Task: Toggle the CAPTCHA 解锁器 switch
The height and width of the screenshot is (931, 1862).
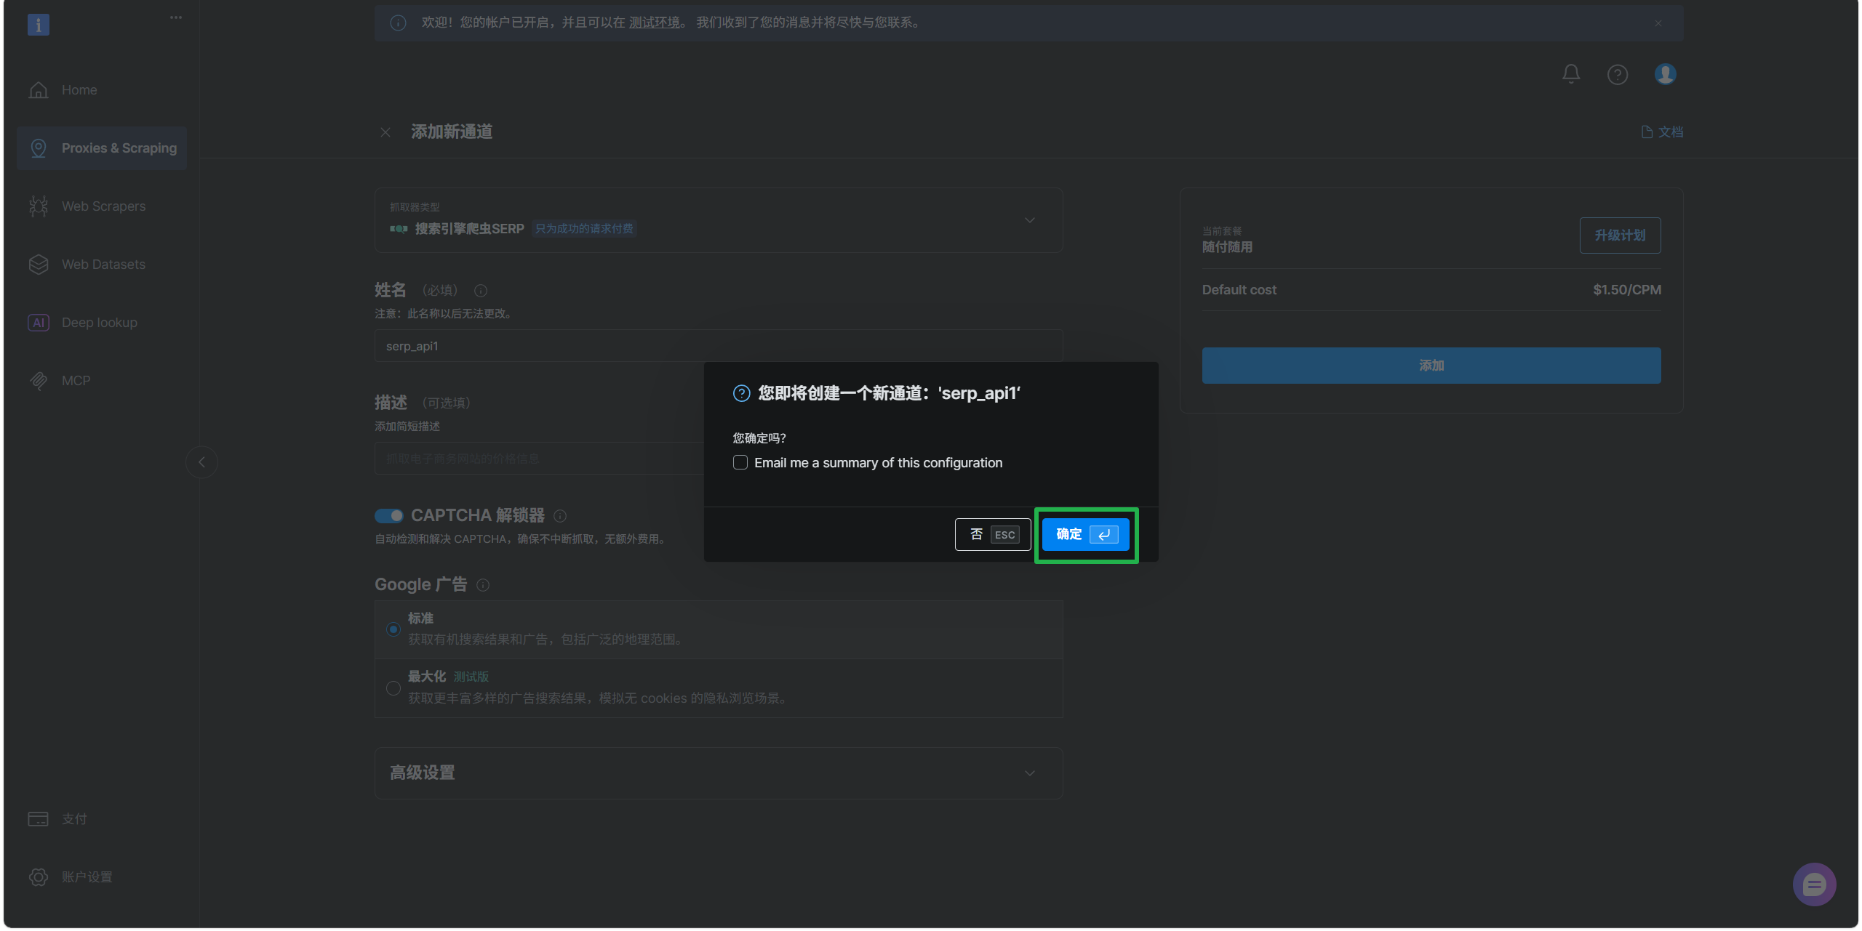Action: tap(389, 516)
